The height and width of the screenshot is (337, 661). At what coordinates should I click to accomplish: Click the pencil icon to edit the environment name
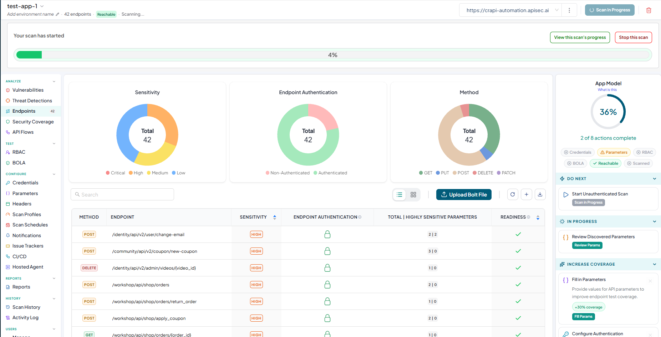57,14
